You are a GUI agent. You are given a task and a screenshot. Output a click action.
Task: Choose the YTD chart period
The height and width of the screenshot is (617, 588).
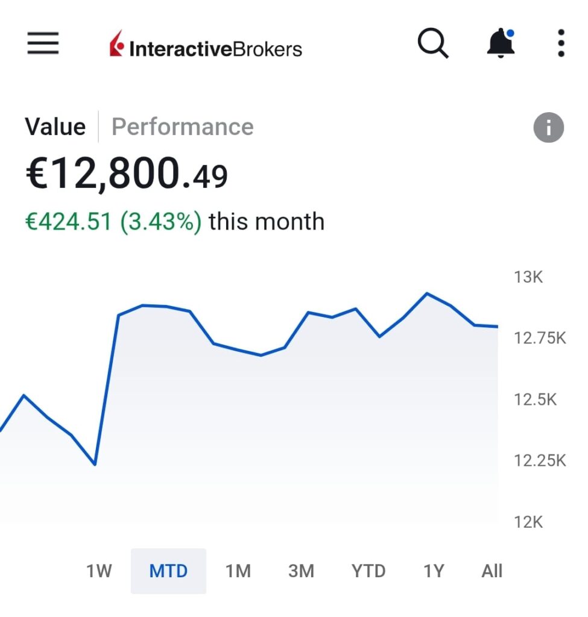click(x=368, y=571)
